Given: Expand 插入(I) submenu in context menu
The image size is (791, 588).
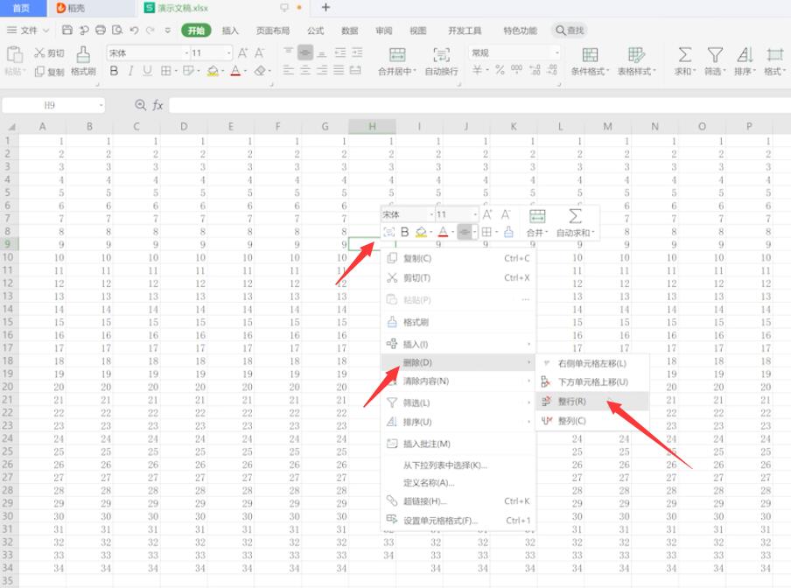Looking at the screenshot, I should pos(458,344).
